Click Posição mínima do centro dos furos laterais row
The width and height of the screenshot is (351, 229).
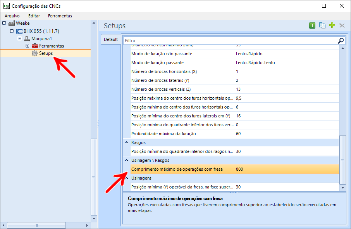tap(235, 116)
